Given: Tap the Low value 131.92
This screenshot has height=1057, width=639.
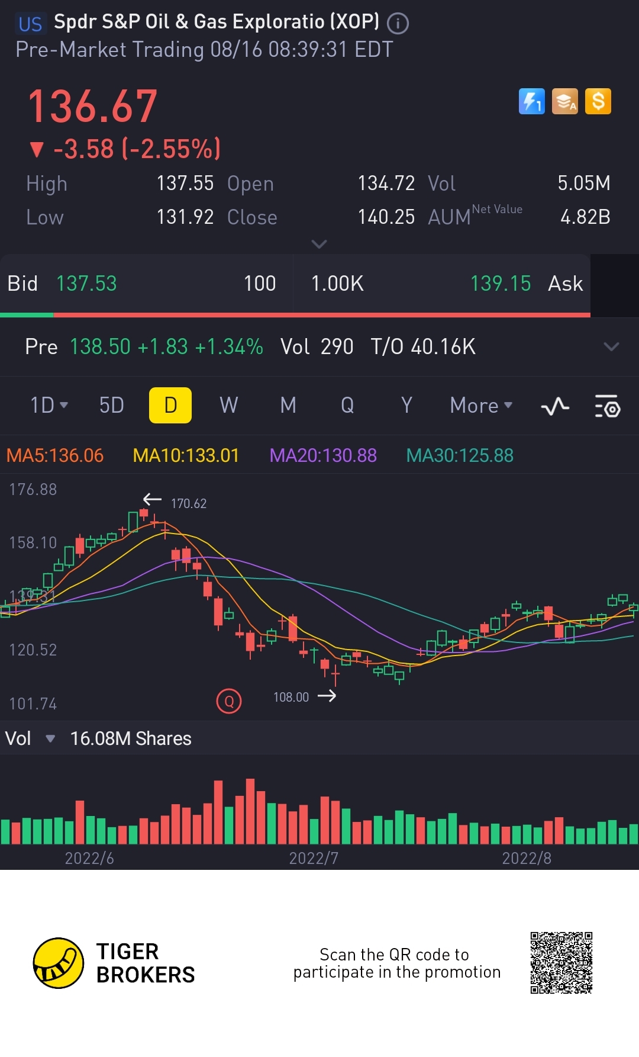Looking at the screenshot, I should 185,217.
